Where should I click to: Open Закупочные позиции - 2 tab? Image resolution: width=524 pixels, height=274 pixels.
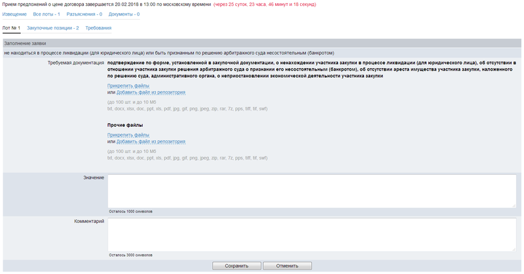coord(53,28)
